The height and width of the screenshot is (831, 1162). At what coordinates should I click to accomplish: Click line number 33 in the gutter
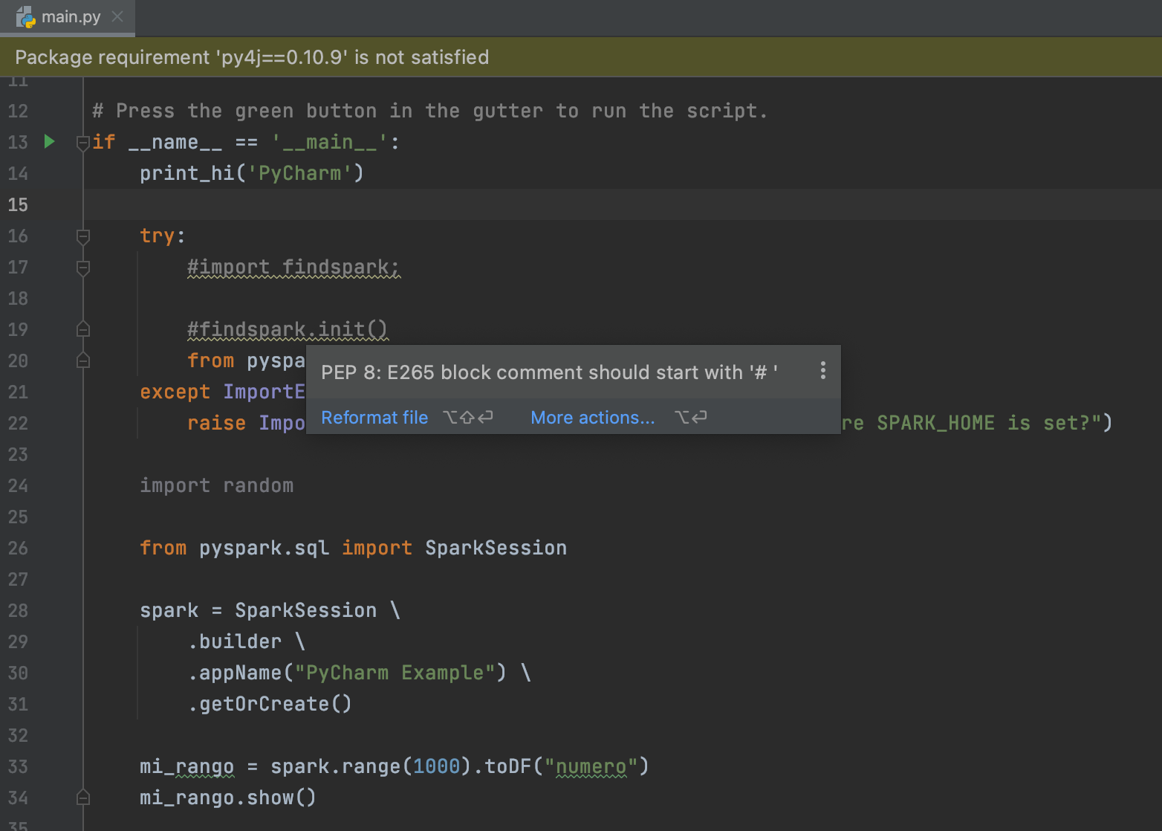click(18, 767)
